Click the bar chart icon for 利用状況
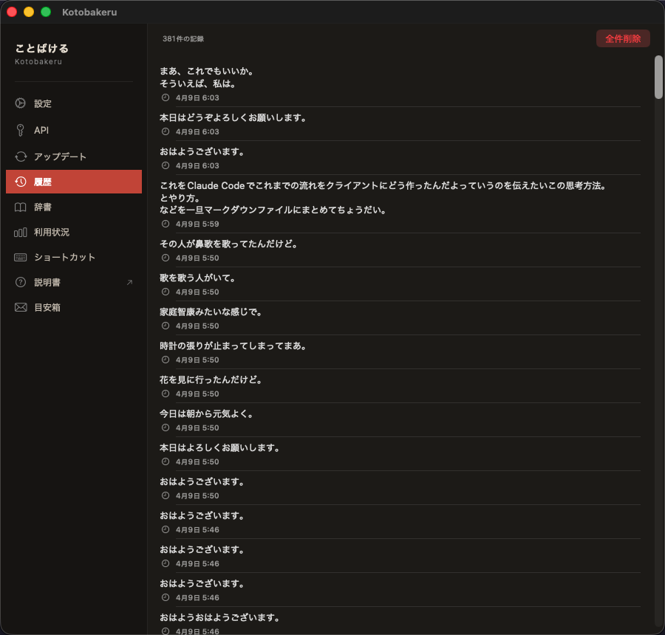 (x=21, y=232)
